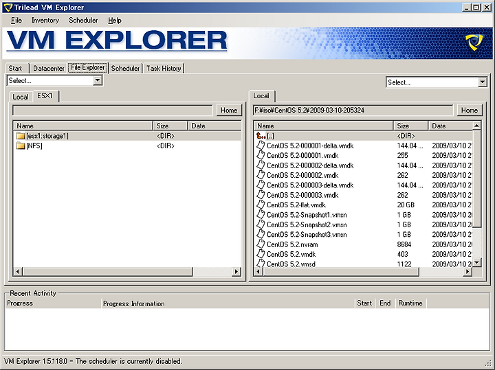Click right pane vertical scrollbar down arrow
Screen dimensions: 495x370
coord(476,262)
